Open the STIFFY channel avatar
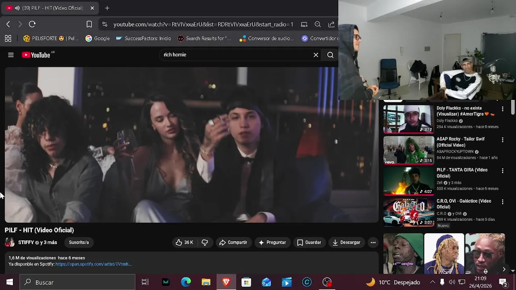The image size is (516, 290). 10,242
